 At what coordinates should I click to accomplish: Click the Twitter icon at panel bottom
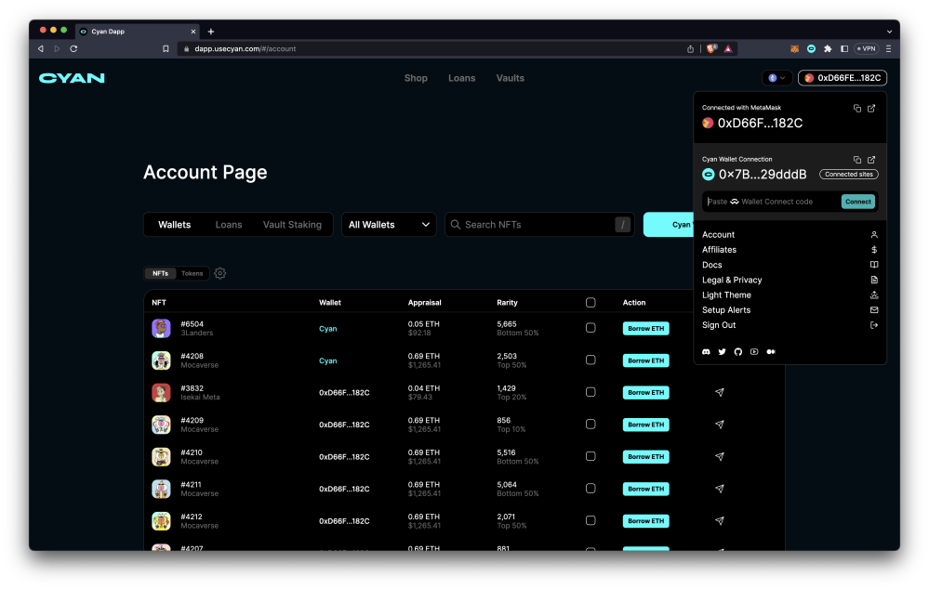pos(722,351)
